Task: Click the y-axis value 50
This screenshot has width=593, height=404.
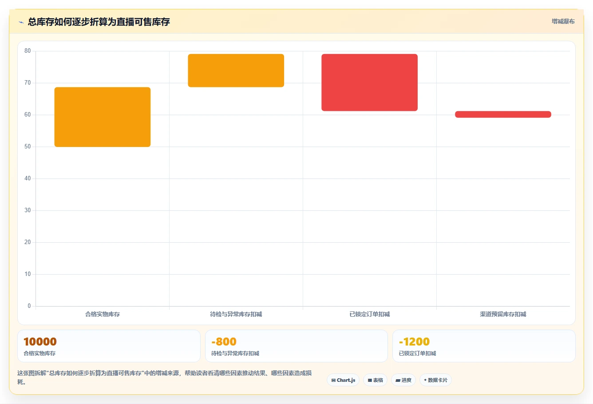Action: (28, 147)
